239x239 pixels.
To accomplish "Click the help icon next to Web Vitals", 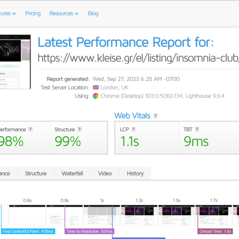I will click(156, 116).
